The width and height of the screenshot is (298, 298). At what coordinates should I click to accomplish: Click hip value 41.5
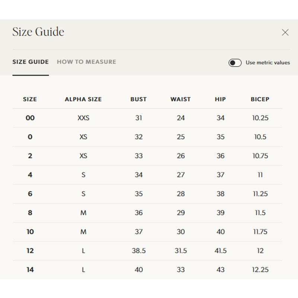(221, 251)
